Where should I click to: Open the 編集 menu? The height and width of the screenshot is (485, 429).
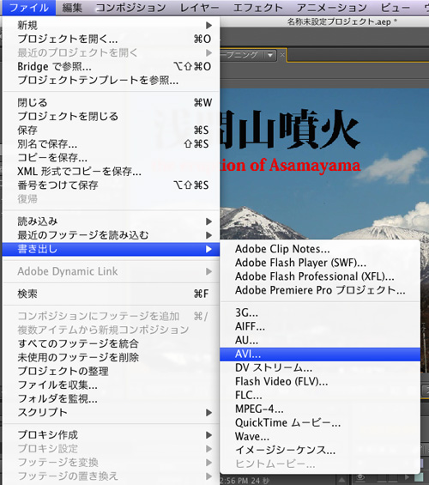click(72, 8)
